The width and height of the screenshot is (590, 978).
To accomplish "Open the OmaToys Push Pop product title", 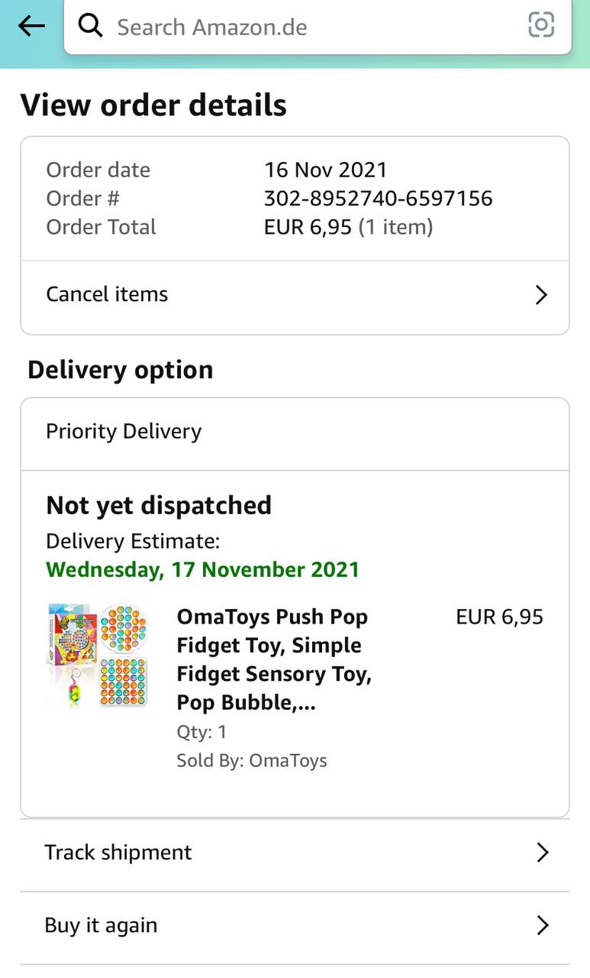I will [273, 659].
